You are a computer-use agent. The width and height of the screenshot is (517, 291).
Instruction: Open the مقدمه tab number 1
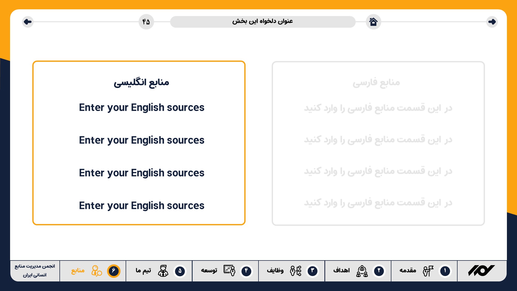click(408, 270)
